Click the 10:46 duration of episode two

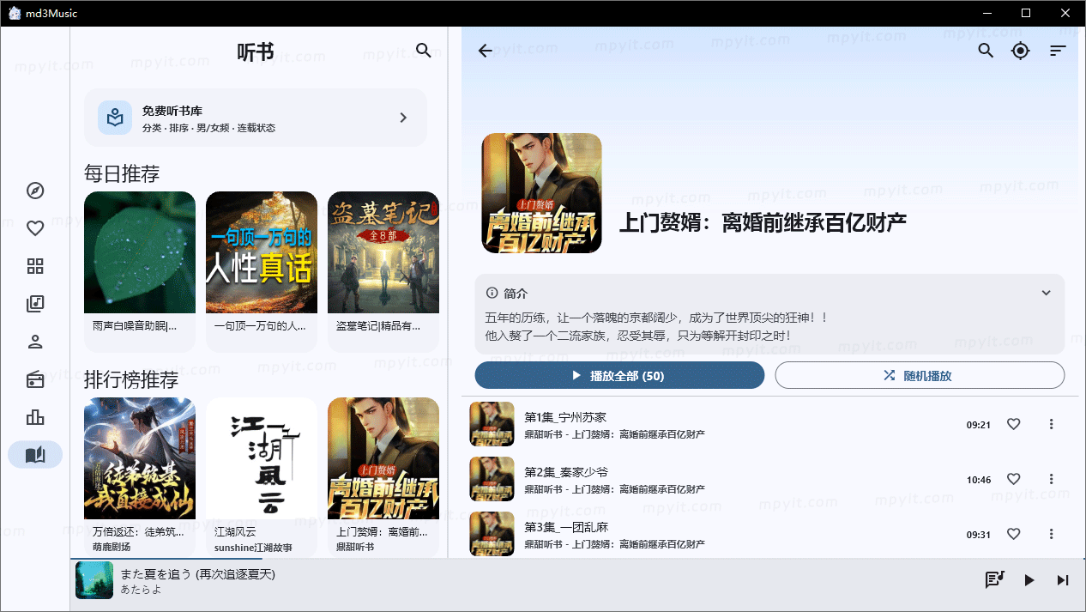pyautogui.click(x=979, y=480)
